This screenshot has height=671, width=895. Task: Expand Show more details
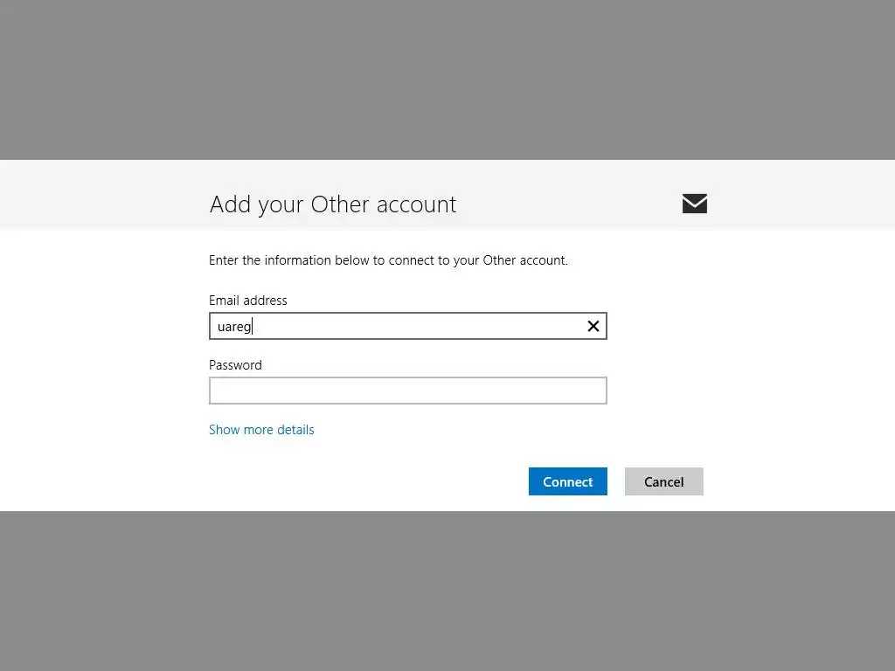pos(261,430)
